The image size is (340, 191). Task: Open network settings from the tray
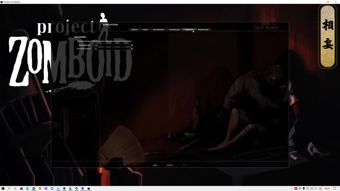click(308, 189)
